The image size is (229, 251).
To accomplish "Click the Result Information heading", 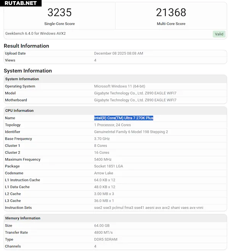I will (26, 46).
